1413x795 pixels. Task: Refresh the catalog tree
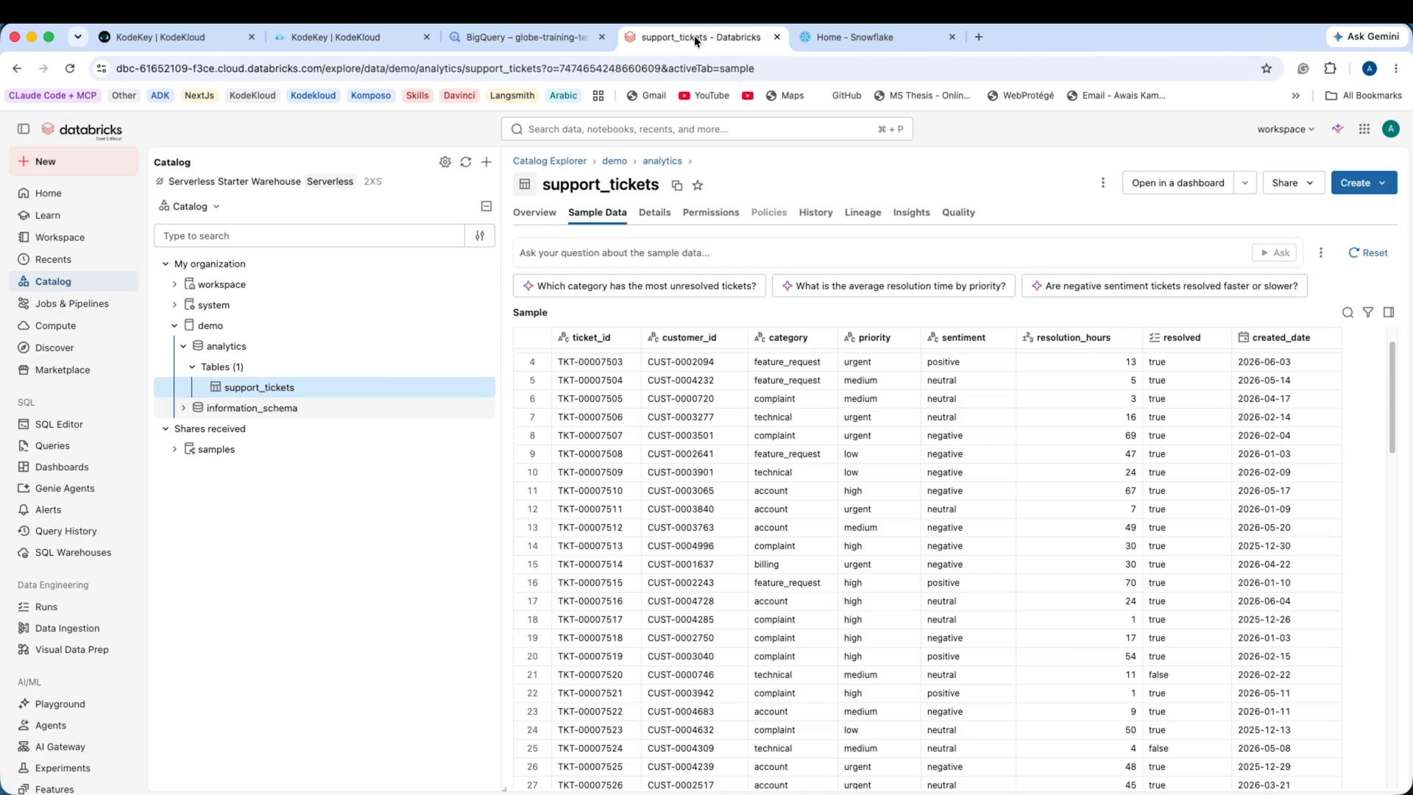click(466, 162)
